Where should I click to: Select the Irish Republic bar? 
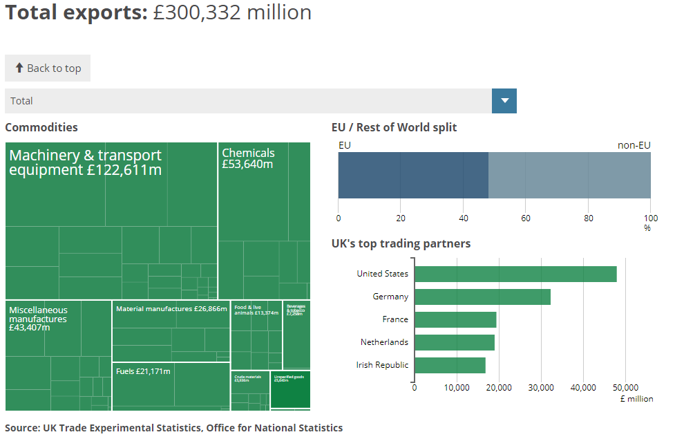450,365
